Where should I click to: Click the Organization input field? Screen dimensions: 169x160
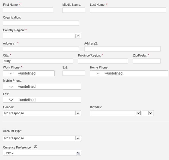click(41, 23)
